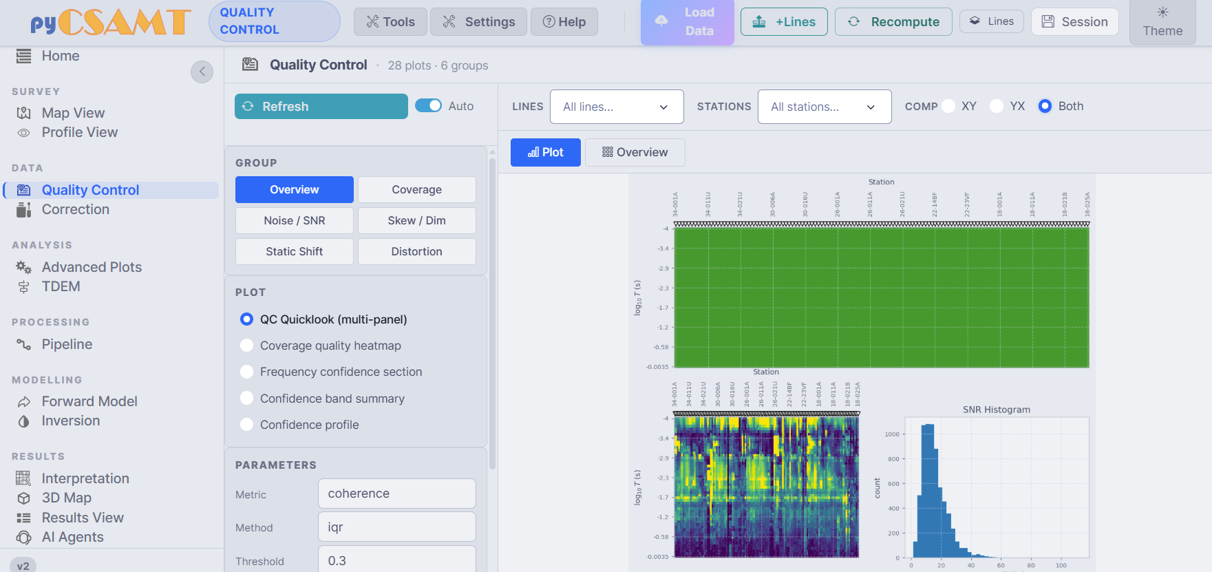Click the coherence heatmap panel
Image resolution: width=1212 pixels, height=572 pixels.
767,487
